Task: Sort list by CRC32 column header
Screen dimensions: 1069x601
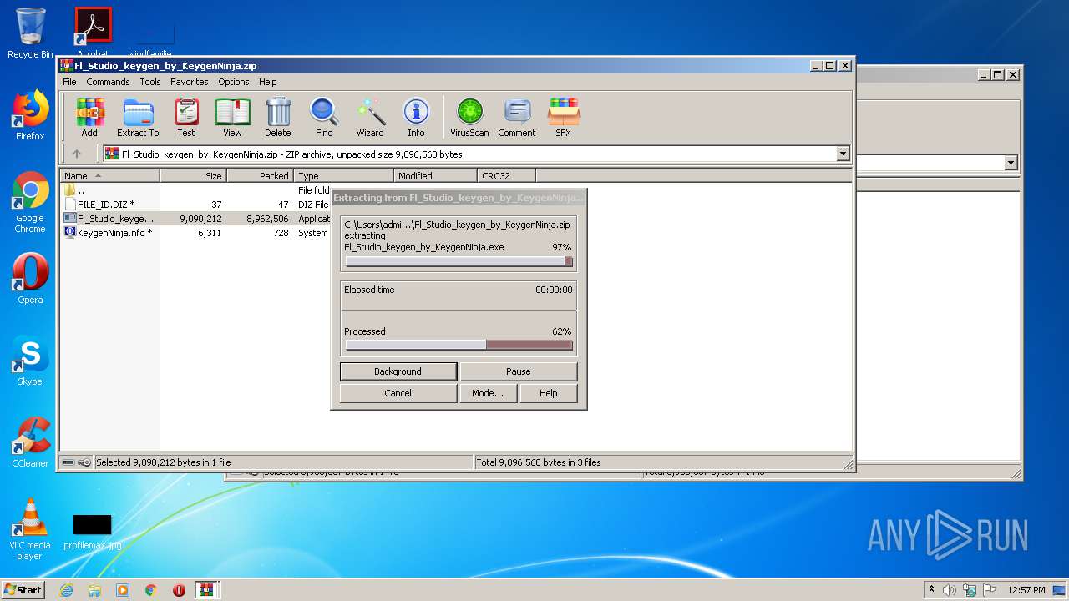Action: [506, 176]
